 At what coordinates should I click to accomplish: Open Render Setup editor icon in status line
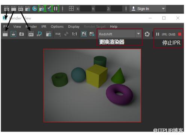pos(42,9)
